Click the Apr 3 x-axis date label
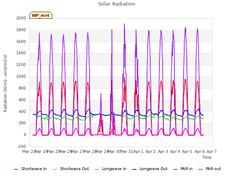This screenshot has height=176, width=234. point(163,151)
